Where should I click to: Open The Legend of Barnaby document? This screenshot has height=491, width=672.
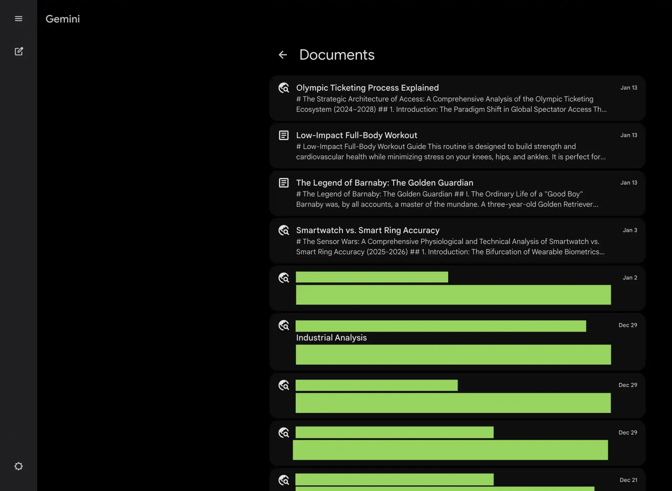click(384, 183)
